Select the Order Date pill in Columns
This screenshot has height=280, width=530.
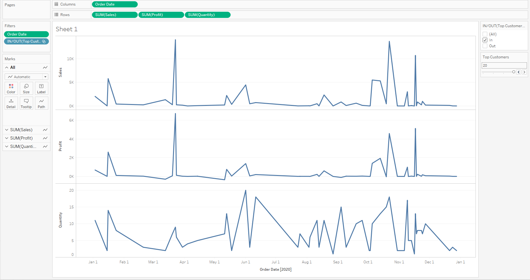click(x=115, y=4)
